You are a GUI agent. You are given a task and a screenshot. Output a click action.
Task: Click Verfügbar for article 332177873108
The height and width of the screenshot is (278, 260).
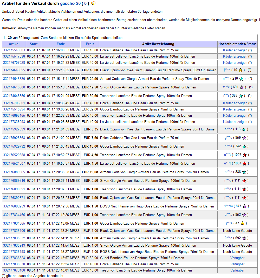pyautogui.click(x=237, y=270)
